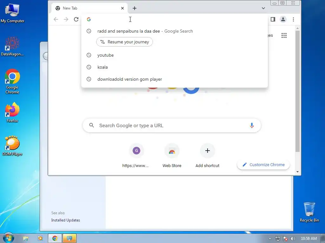Select the Recycle Bin desktop icon
325x243 pixels.
point(309,212)
